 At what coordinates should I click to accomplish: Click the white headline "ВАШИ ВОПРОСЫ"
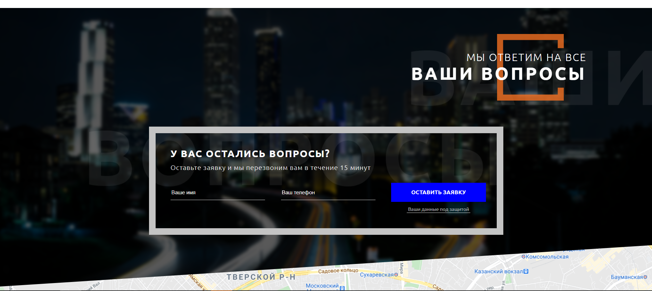pos(498,74)
